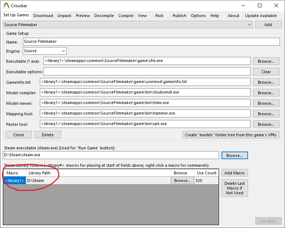Click the Executable options field
Viewport: 285px width, 228px height.
[147, 71]
